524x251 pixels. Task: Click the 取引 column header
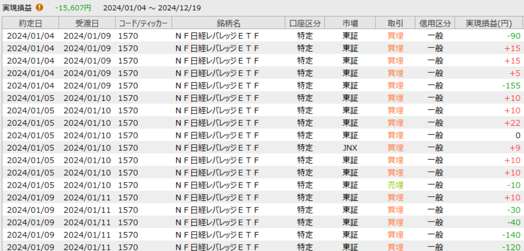395,24
